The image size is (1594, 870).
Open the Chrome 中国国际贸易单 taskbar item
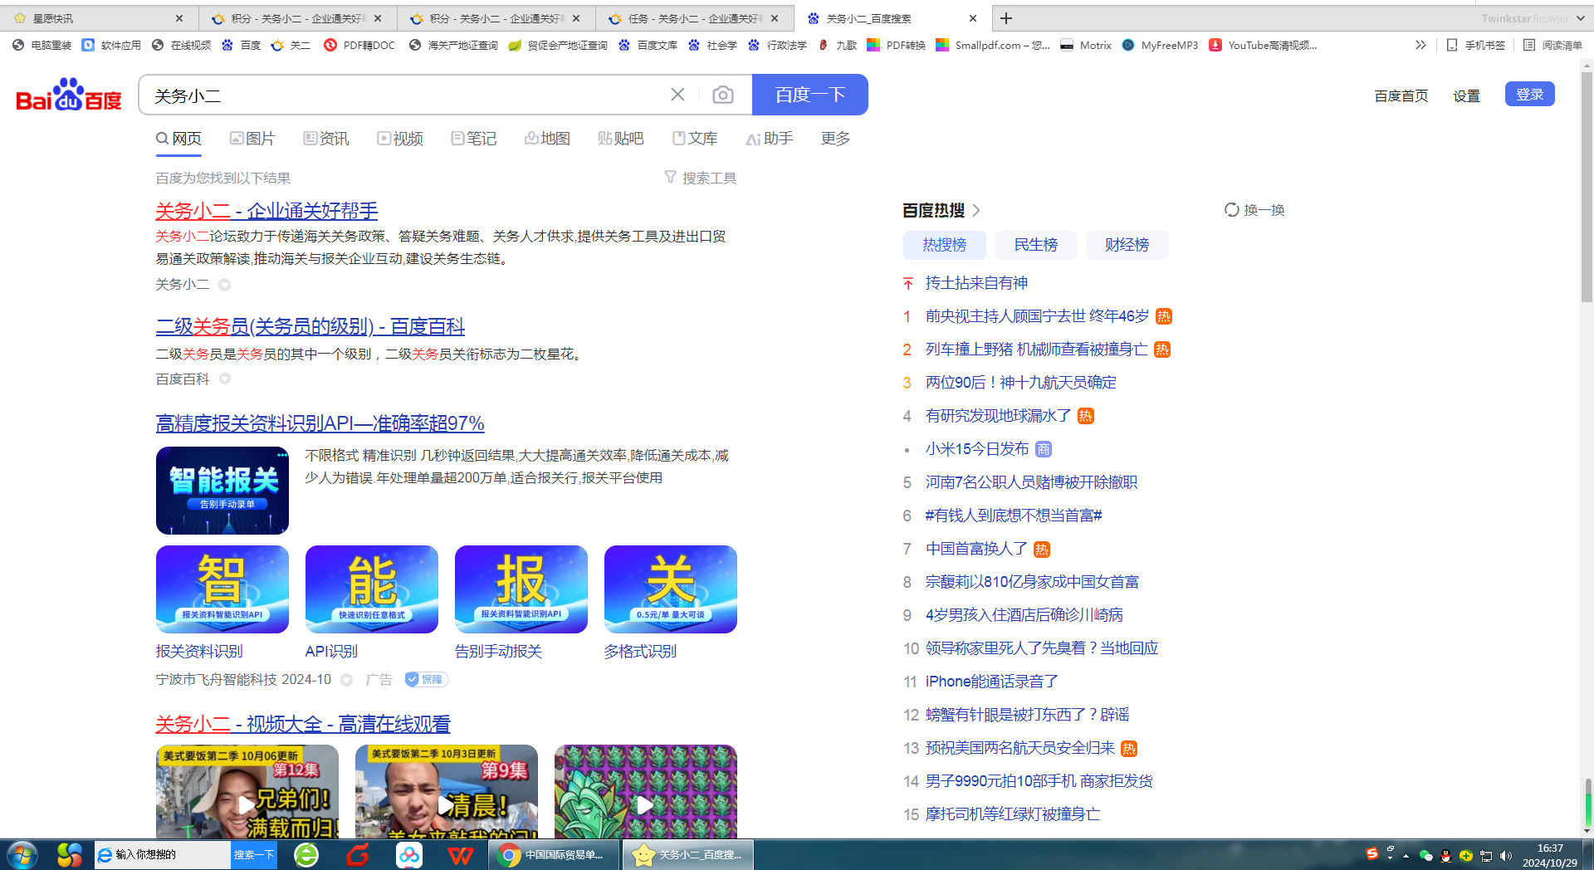click(555, 854)
